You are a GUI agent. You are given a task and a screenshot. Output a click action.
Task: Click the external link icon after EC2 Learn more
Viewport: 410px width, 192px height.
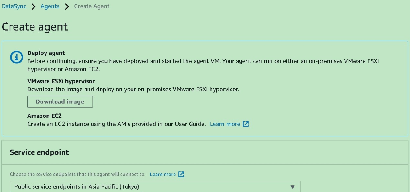[x=246, y=124]
